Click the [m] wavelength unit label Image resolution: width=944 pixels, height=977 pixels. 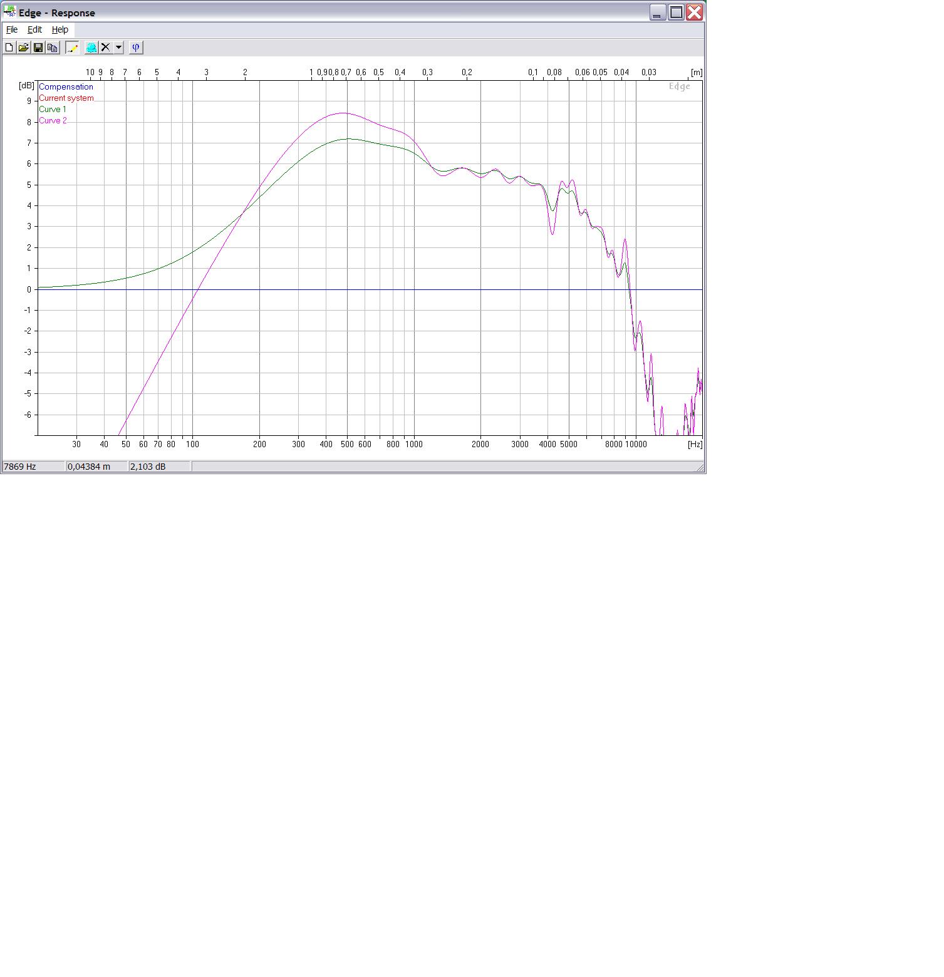point(697,73)
